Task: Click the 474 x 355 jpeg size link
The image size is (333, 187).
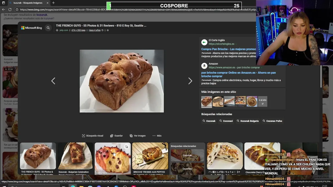Action: [x=78, y=30]
